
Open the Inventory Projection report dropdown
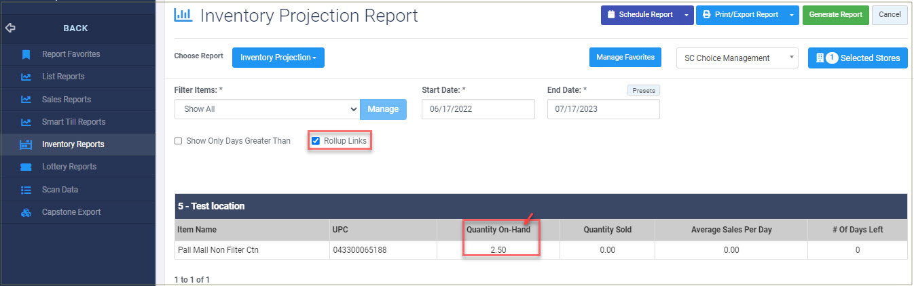278,58
